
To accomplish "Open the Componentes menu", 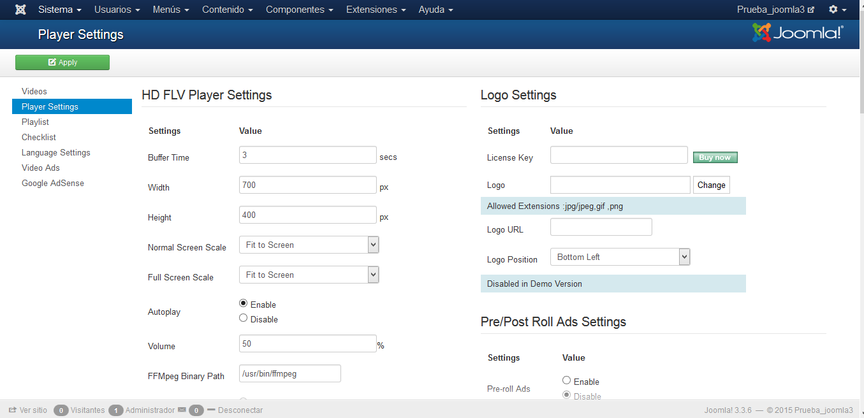I will 300,10.
